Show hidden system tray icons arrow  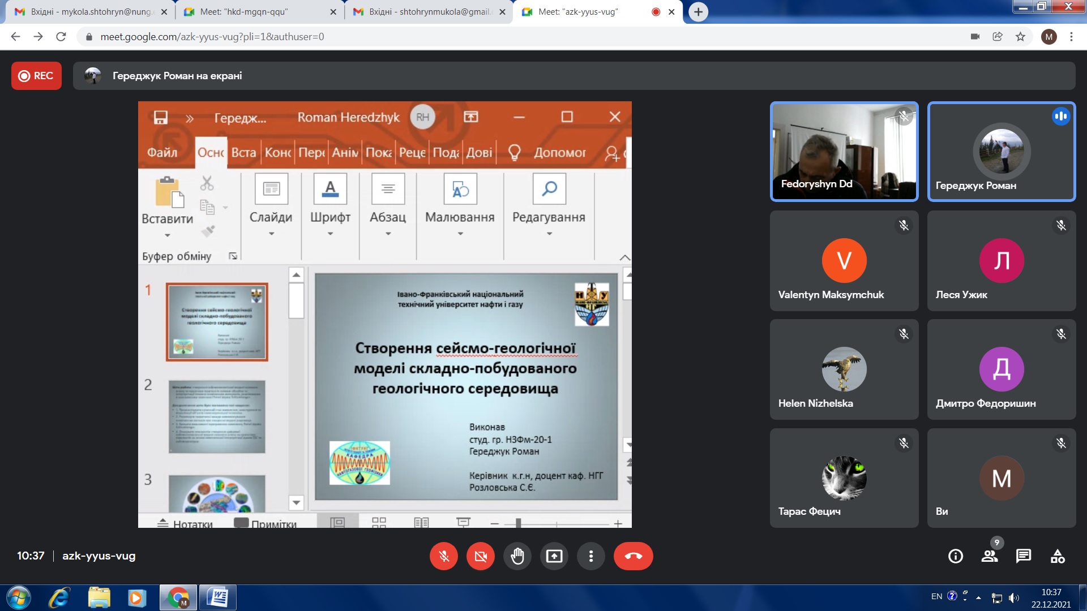[978, 597]
